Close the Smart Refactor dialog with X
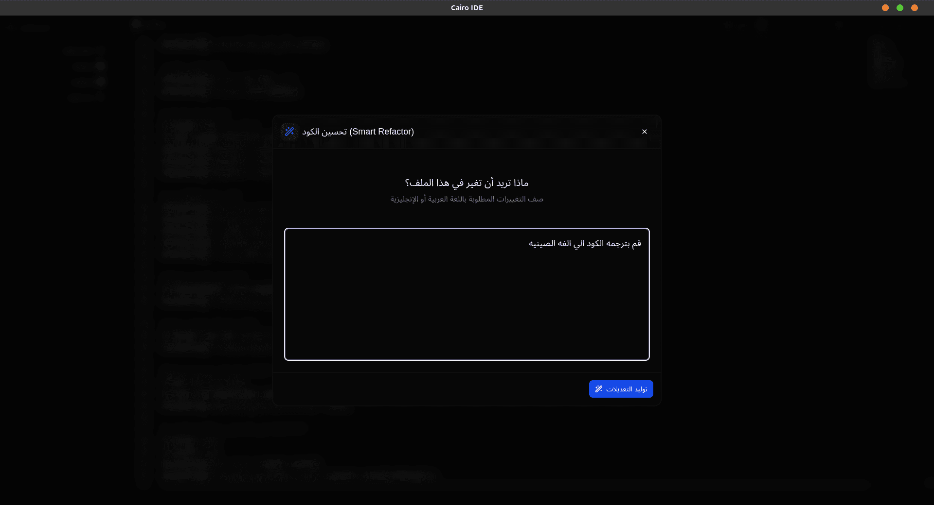 (x=644, y=132)
